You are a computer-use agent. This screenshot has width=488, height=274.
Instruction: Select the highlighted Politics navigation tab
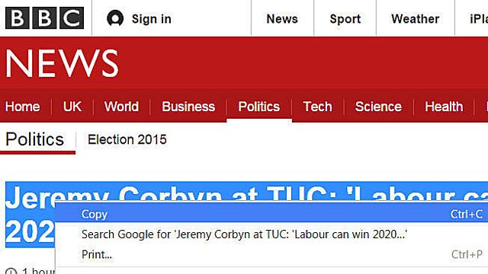point(259,107)
